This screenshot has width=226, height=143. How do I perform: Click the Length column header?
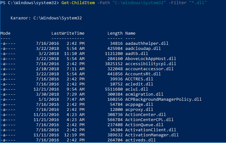pos(115,33)
